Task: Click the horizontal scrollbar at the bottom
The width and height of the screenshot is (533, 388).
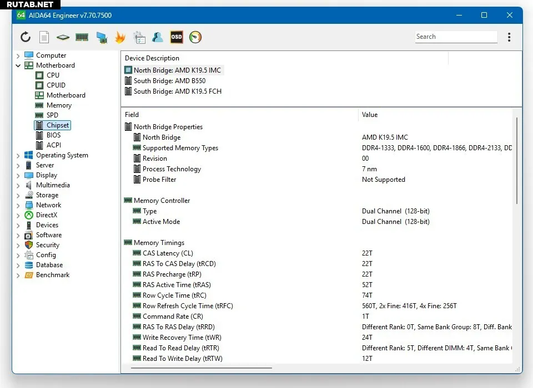Action: (x=202, y=367)
